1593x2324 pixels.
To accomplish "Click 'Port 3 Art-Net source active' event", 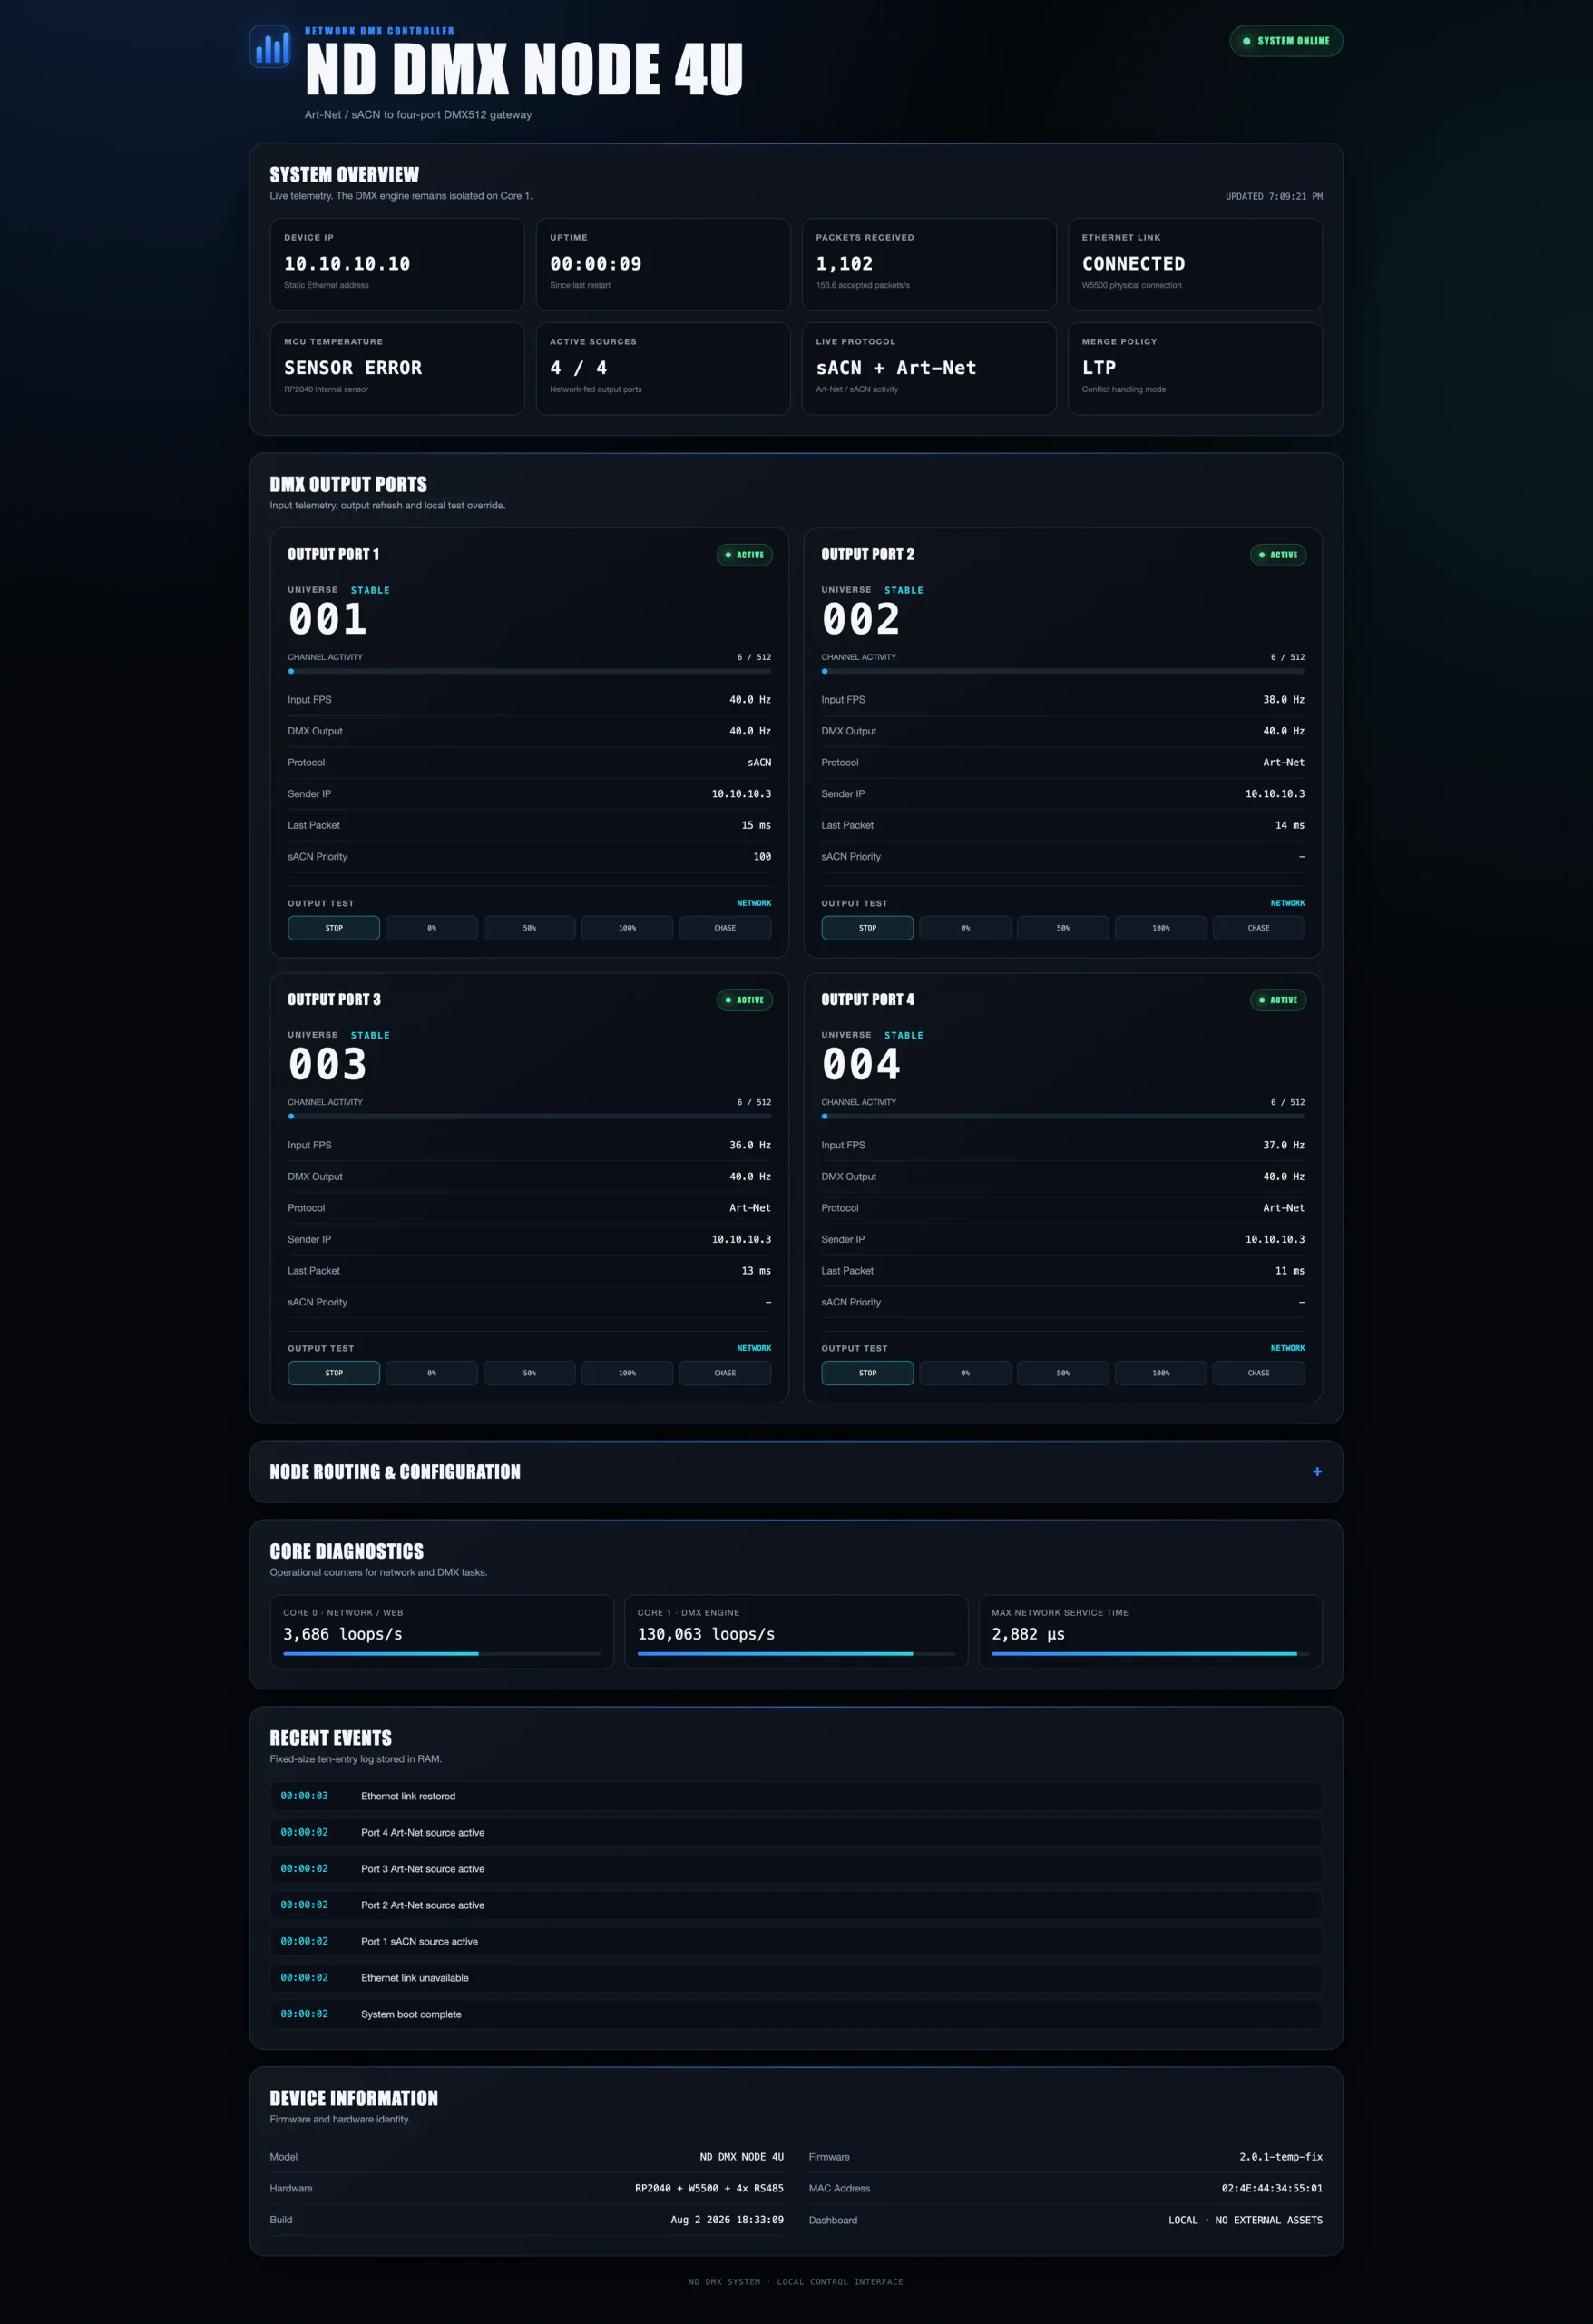I will [x=796, y=1868].
